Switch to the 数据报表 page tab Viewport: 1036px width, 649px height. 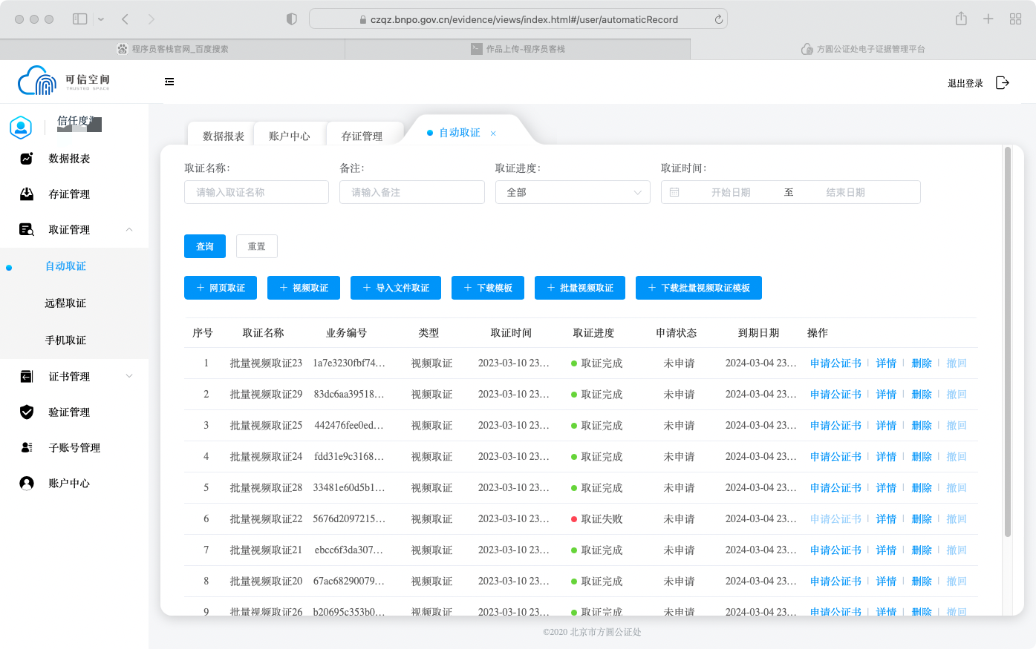(223, 136)
